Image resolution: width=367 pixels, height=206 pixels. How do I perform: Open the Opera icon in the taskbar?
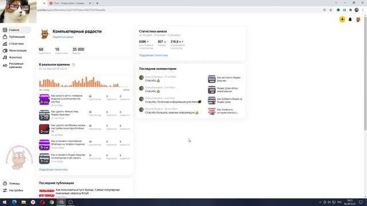pyautogui.click(x=42, y=202)
